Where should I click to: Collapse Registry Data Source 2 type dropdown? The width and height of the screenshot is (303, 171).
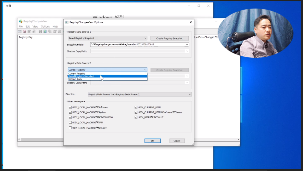(107, 70)
